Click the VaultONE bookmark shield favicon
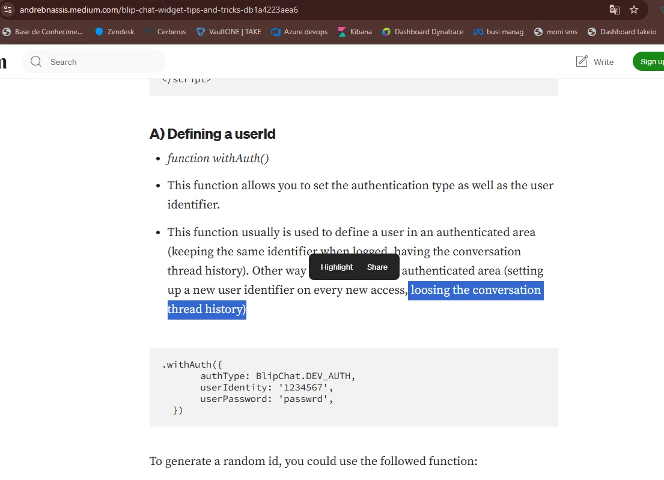This screenshot has height=480, width=664. 201,32
